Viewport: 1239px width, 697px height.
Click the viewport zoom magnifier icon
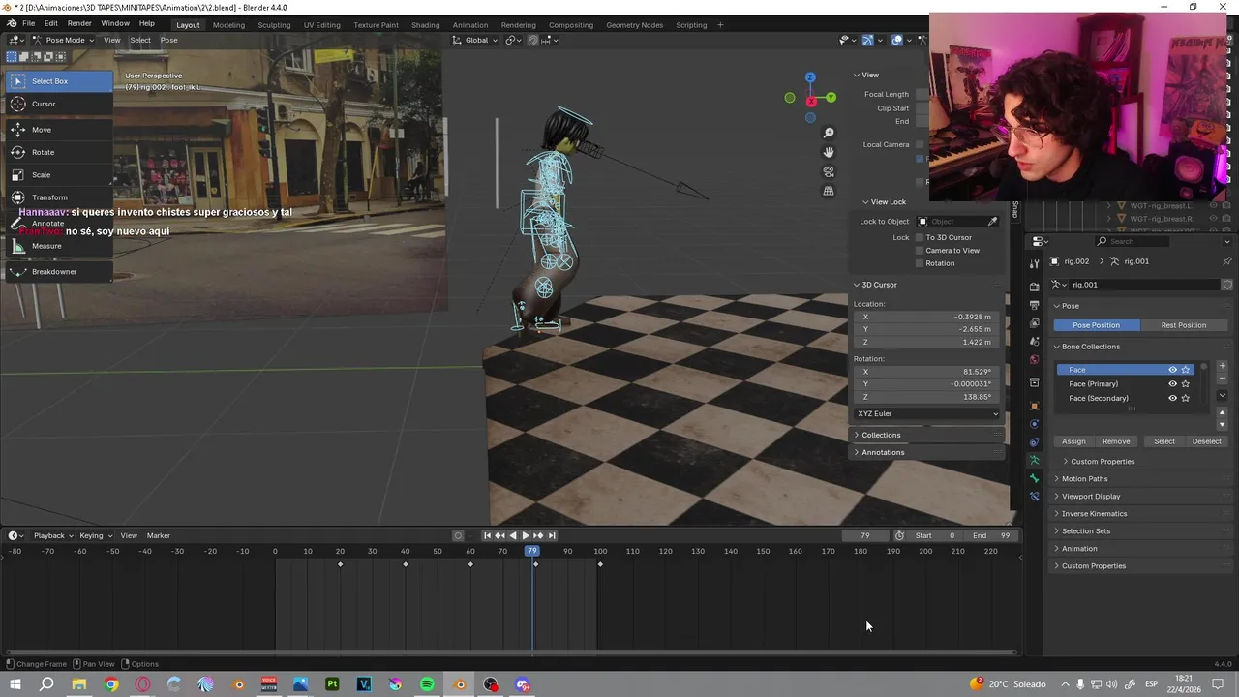[x=829, y=133]
